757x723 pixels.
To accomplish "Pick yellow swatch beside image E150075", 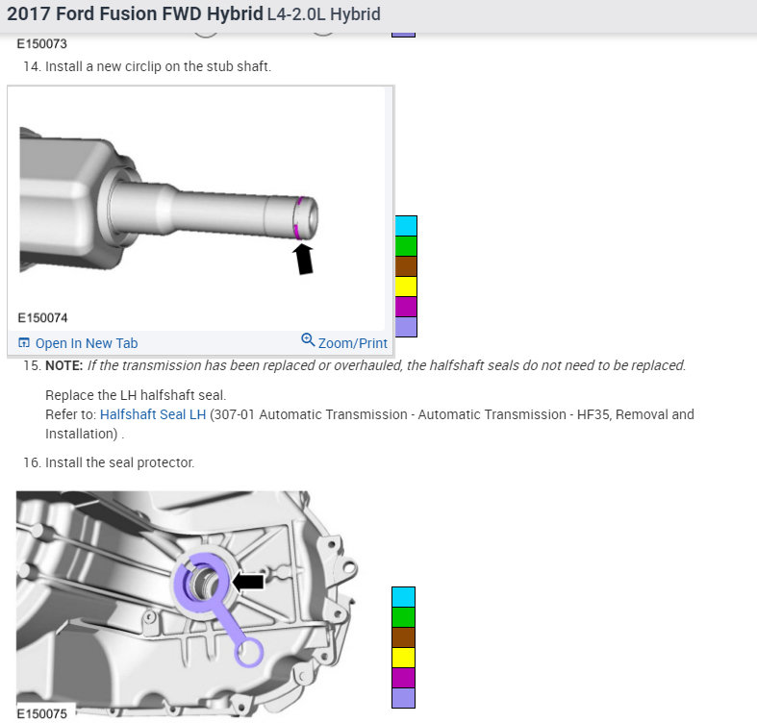I will tap(404, 658).
